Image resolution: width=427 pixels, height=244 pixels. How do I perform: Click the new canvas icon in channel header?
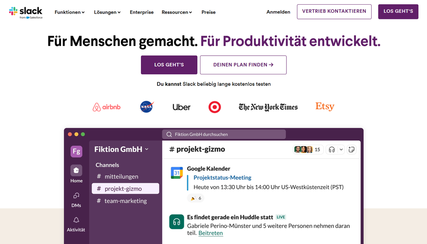(351, 149)
